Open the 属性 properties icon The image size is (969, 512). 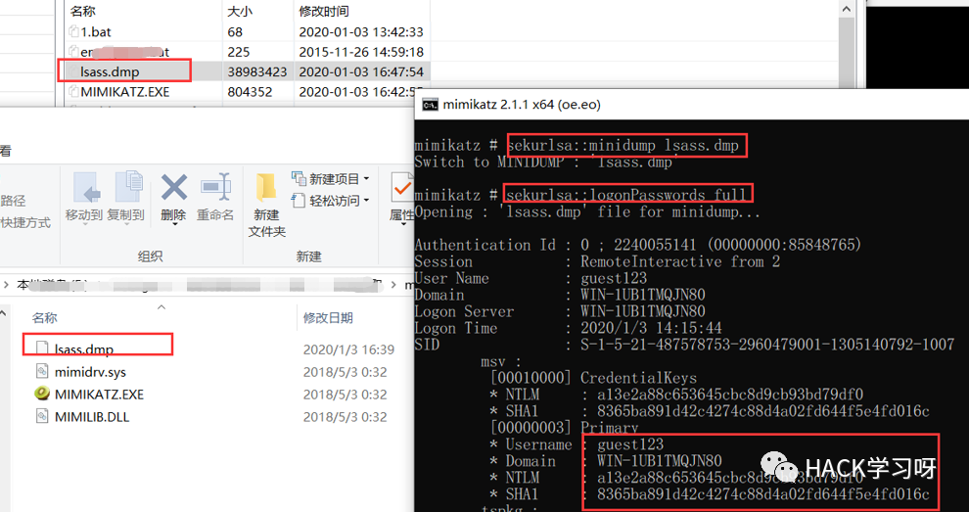click(402, 187)
